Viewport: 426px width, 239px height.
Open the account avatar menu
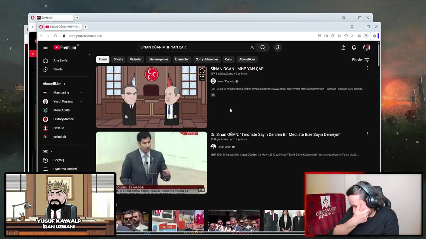click(367, 47)
